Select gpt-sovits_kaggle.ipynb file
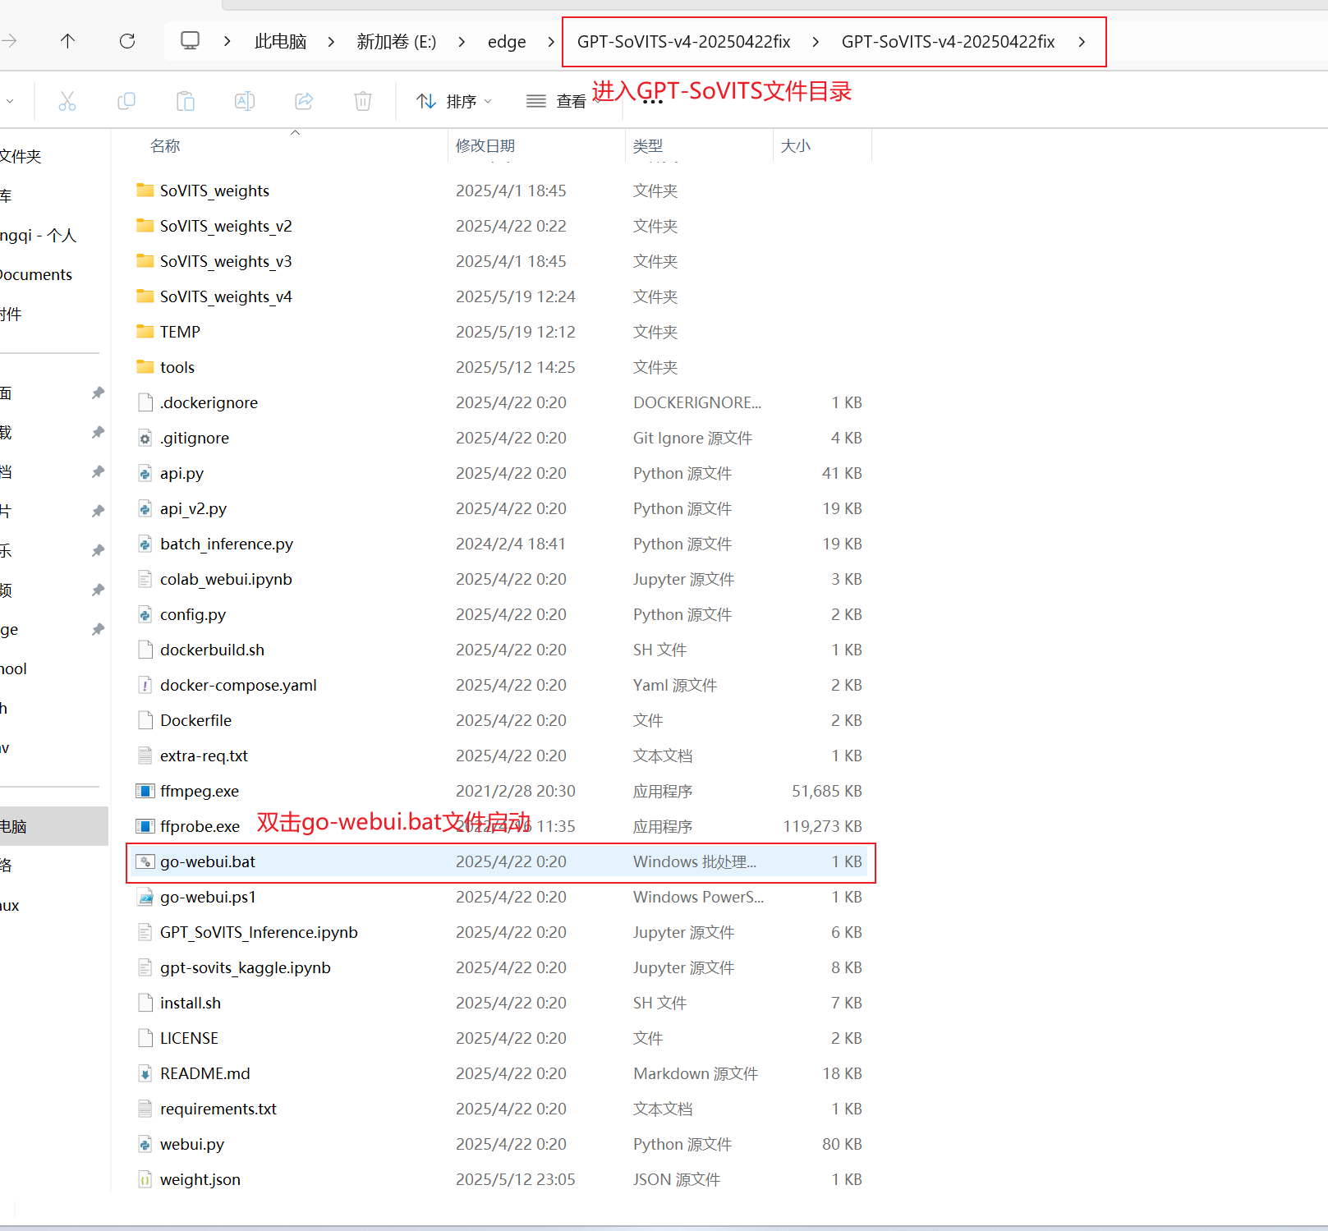 [245, 967]
